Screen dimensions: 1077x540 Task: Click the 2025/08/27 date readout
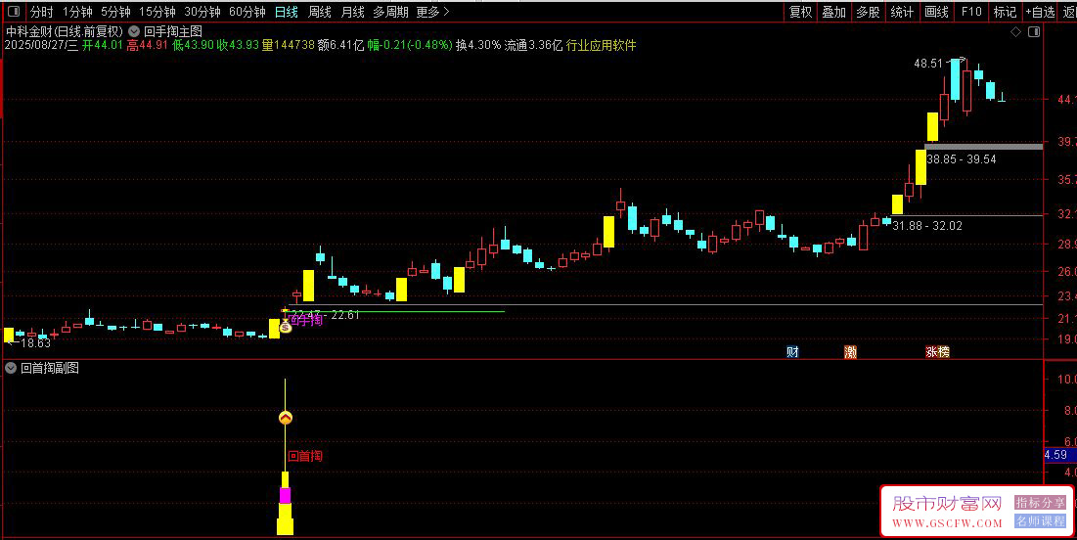pyautogui.click(x=41, y=45)
